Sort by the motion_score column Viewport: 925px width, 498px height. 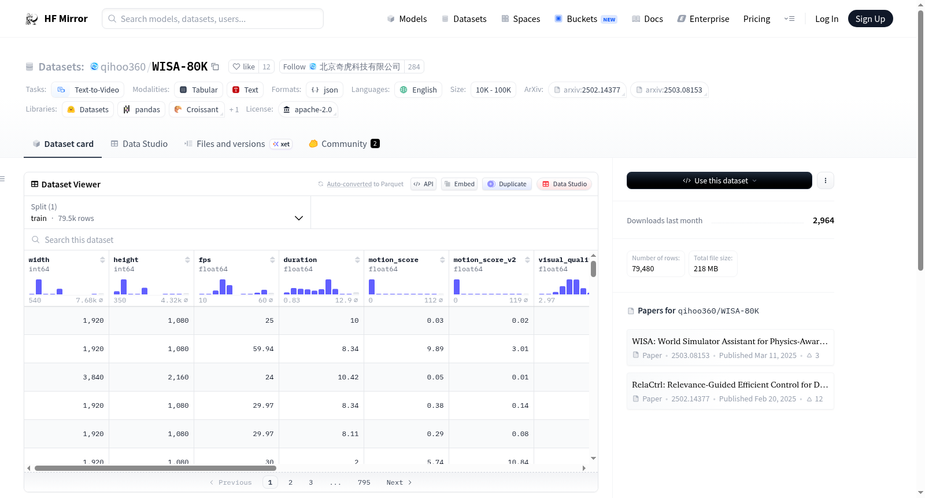[x=442, y=260]
